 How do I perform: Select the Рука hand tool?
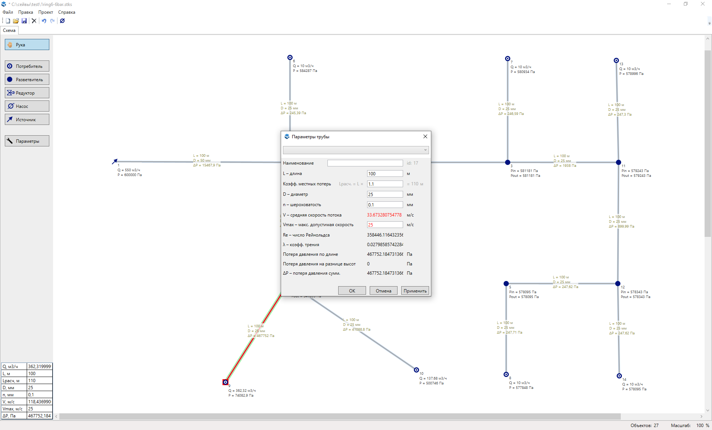coord(27,44)
